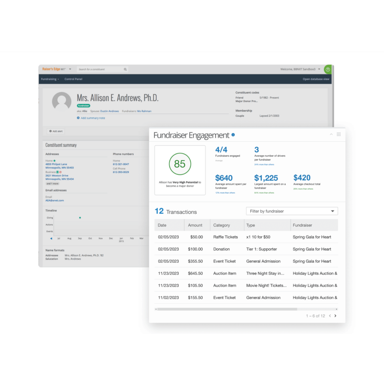The image size is (384, 384).
Task: Select the Movie Night! Tickets... cell
Action: point(266,285)
